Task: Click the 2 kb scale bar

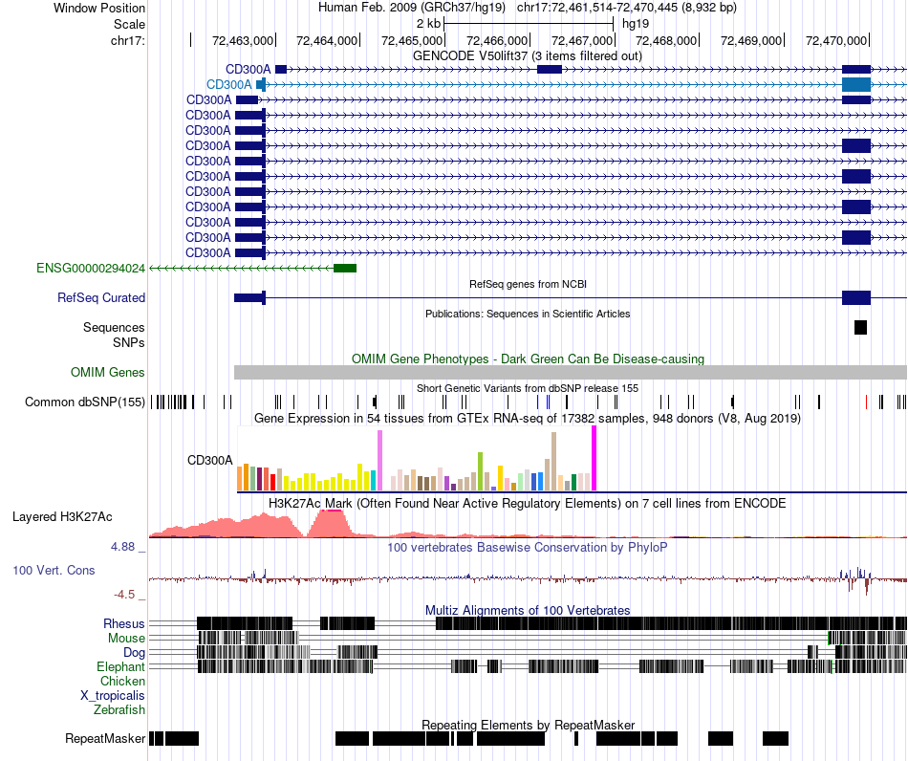Action: point(529,24)
